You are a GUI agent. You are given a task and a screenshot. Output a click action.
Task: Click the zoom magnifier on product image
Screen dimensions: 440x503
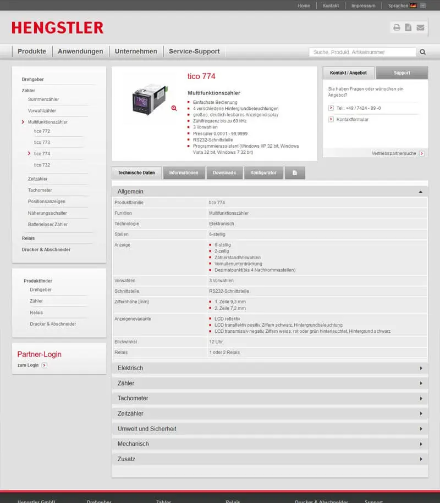(x=174, y=108)
